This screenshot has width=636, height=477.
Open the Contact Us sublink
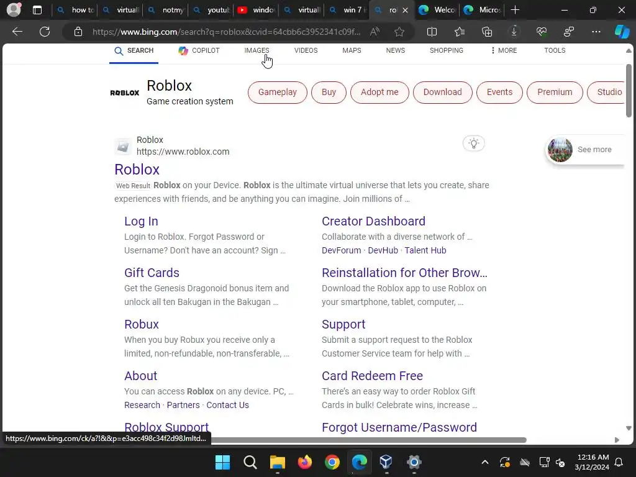(x=227, y=405)
